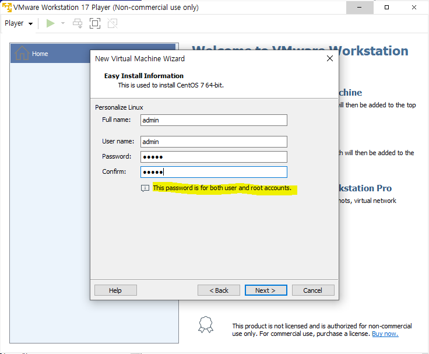Click the Full name input field
The width and height of the screenshot is (429, 354).
click(x=214, y=120)
